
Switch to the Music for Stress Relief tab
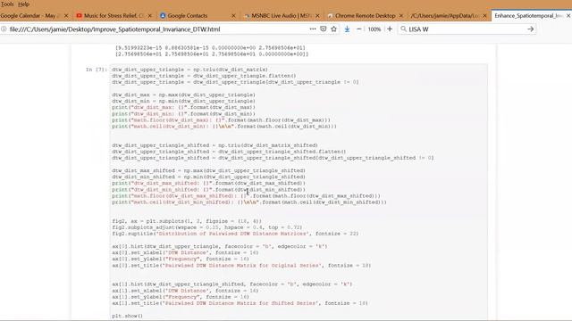coord(114,16)
